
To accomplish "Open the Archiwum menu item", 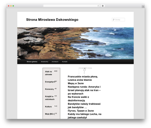I will coord(55,62).
